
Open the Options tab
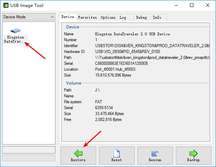click(x=108, y=17)
